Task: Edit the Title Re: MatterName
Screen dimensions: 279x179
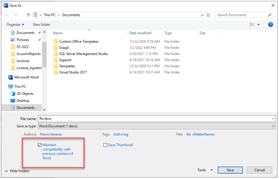Action: [x=200, y=135]
